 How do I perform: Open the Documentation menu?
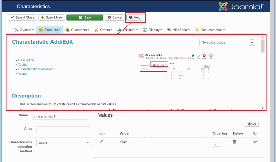(x=210, y=30)
